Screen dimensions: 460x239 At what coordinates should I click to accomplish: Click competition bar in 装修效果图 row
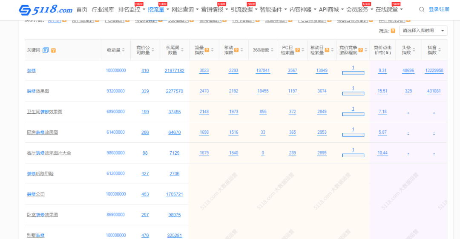(353, 93)
